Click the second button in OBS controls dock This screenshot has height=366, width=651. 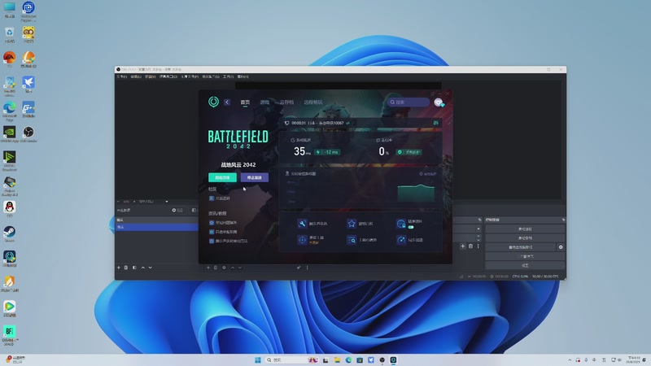click(525, 237)
